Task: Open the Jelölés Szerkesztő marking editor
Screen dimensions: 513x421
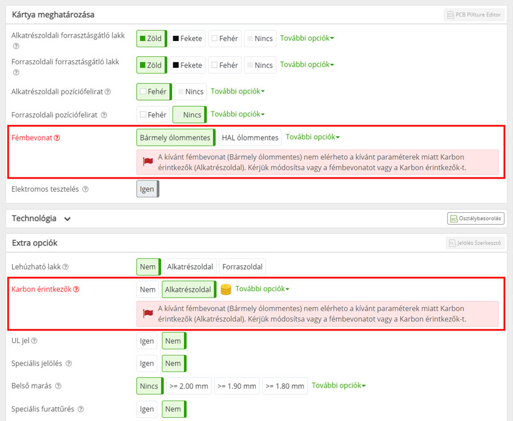Action: (475, 243)
